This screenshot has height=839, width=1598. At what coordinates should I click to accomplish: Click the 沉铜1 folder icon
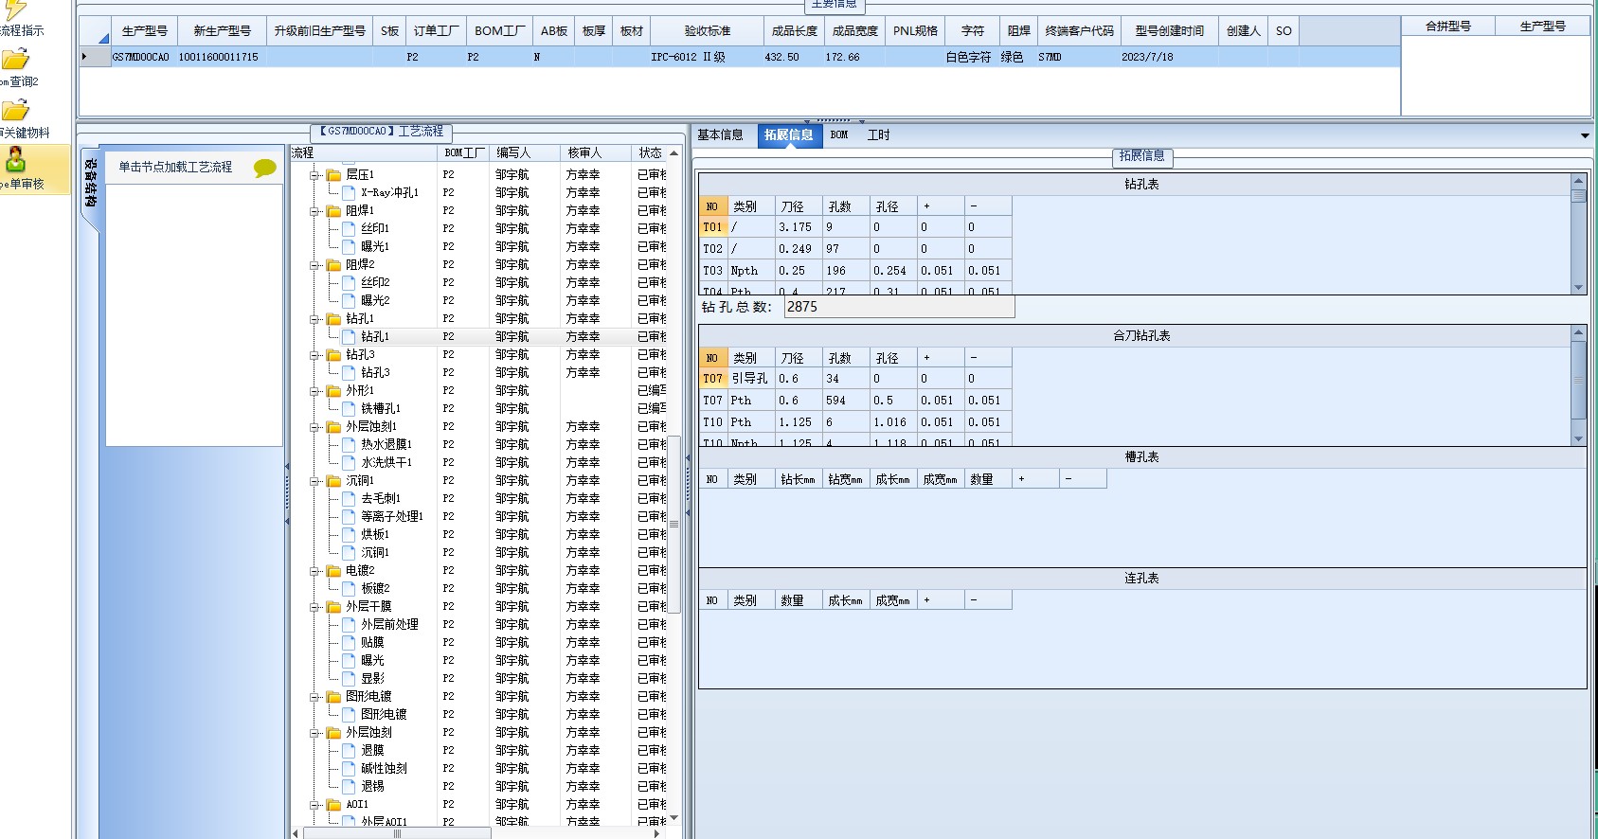333,481
